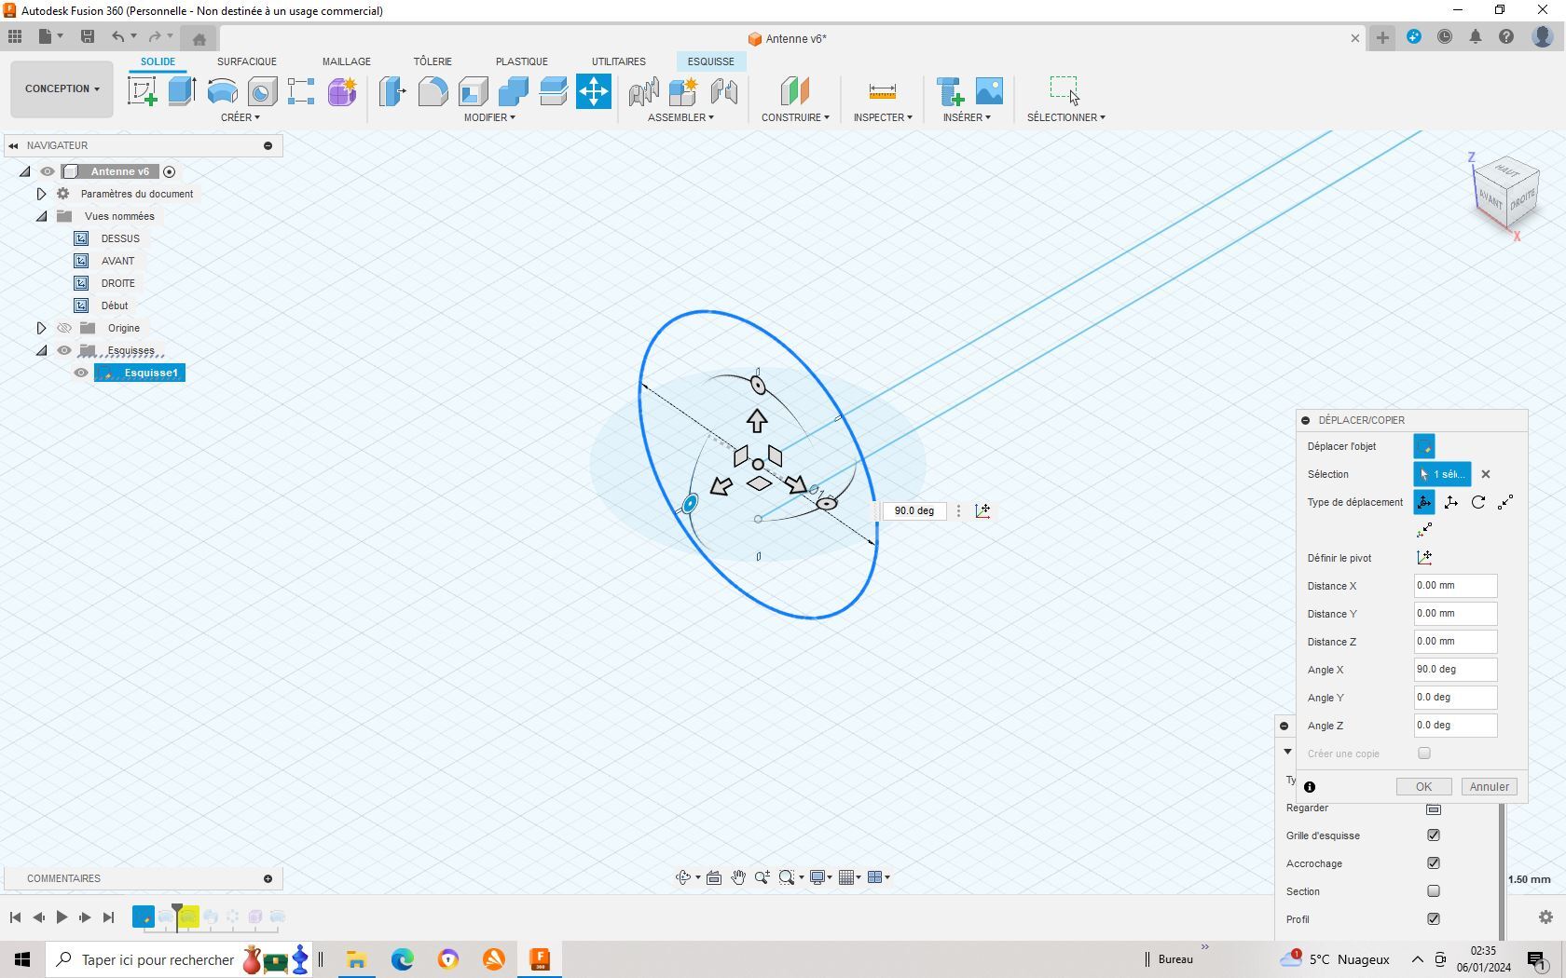Select the Offset Face tool icon
This screenshot has width=1566, height=978.
[553, 91]
